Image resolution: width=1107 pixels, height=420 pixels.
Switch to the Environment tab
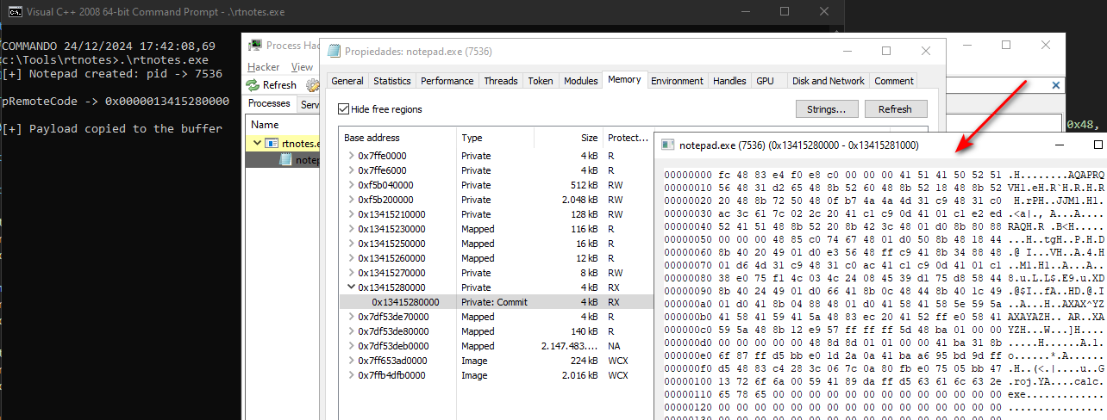pyautogui.click(x=677, y=81)
